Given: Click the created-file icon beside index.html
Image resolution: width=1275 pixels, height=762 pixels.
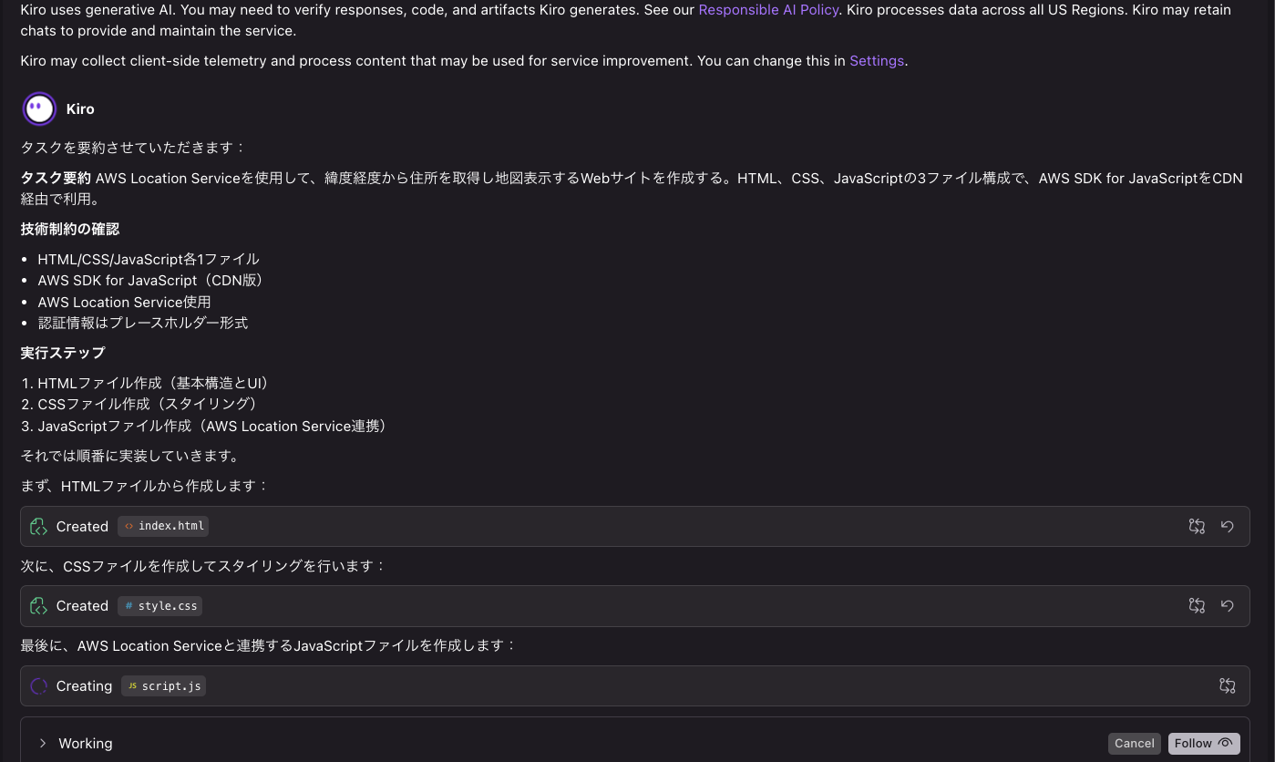Looking at the screenshot, I should pyautogui.click(x=38, y=526).
